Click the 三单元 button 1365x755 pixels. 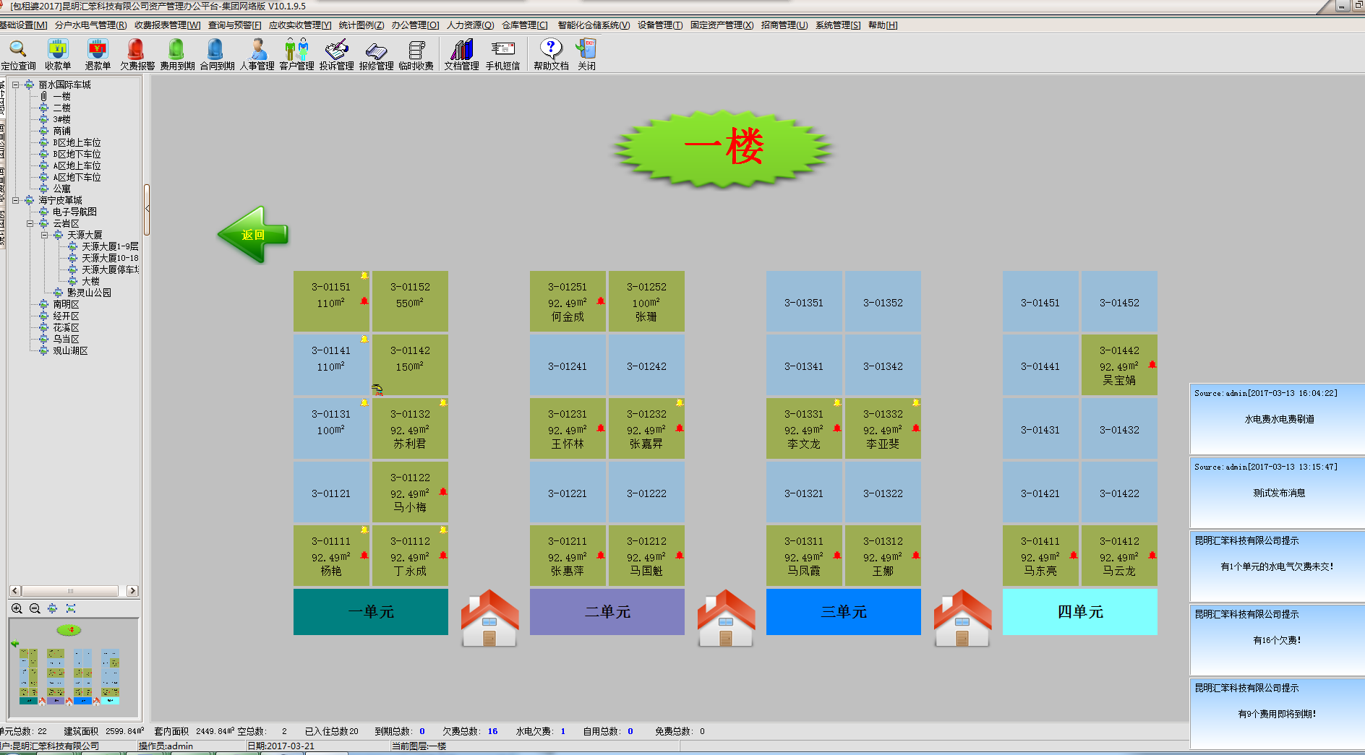[x=844, y=612]
